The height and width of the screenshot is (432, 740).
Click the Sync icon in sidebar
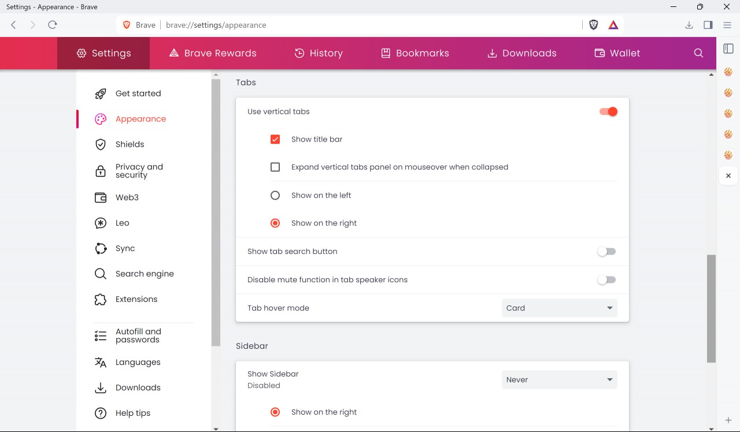tap(101, 249)
